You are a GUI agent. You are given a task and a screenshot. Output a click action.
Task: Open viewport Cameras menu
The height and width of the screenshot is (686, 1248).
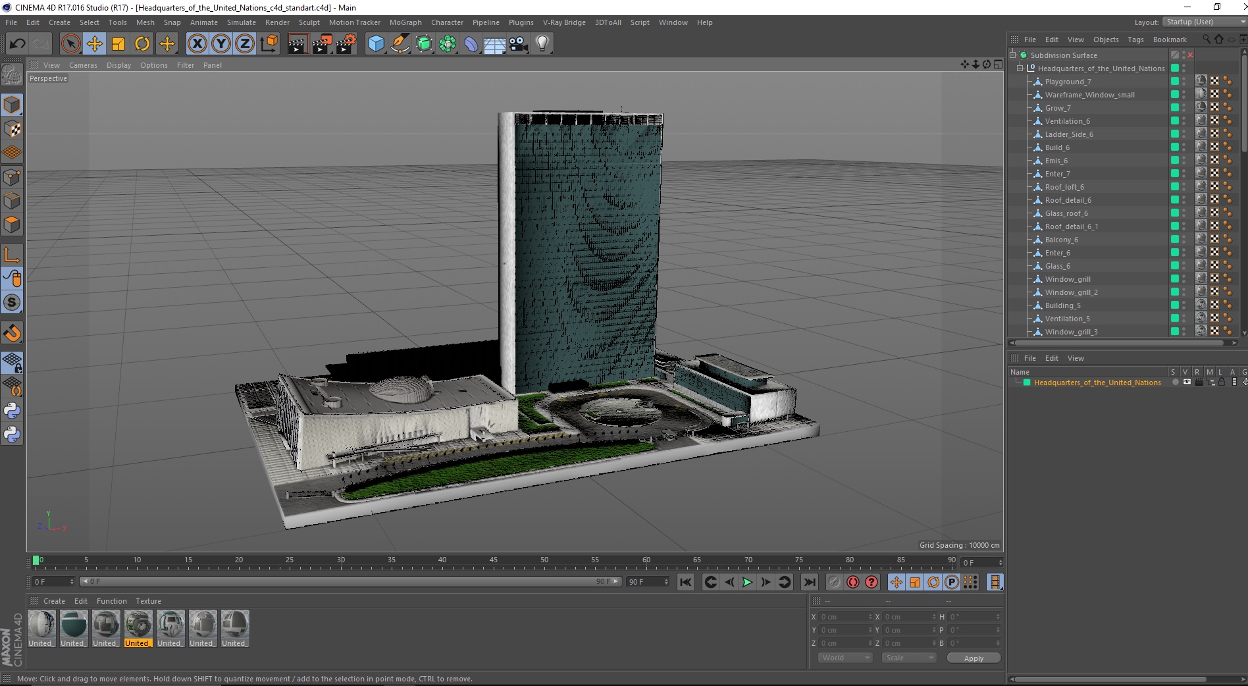83,65
